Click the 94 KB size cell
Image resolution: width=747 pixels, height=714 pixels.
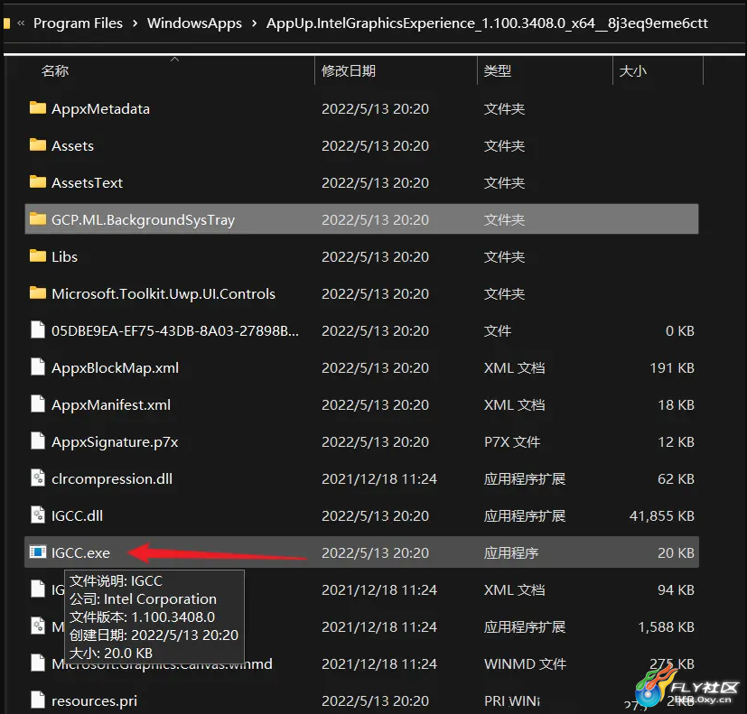pos(676,589)
